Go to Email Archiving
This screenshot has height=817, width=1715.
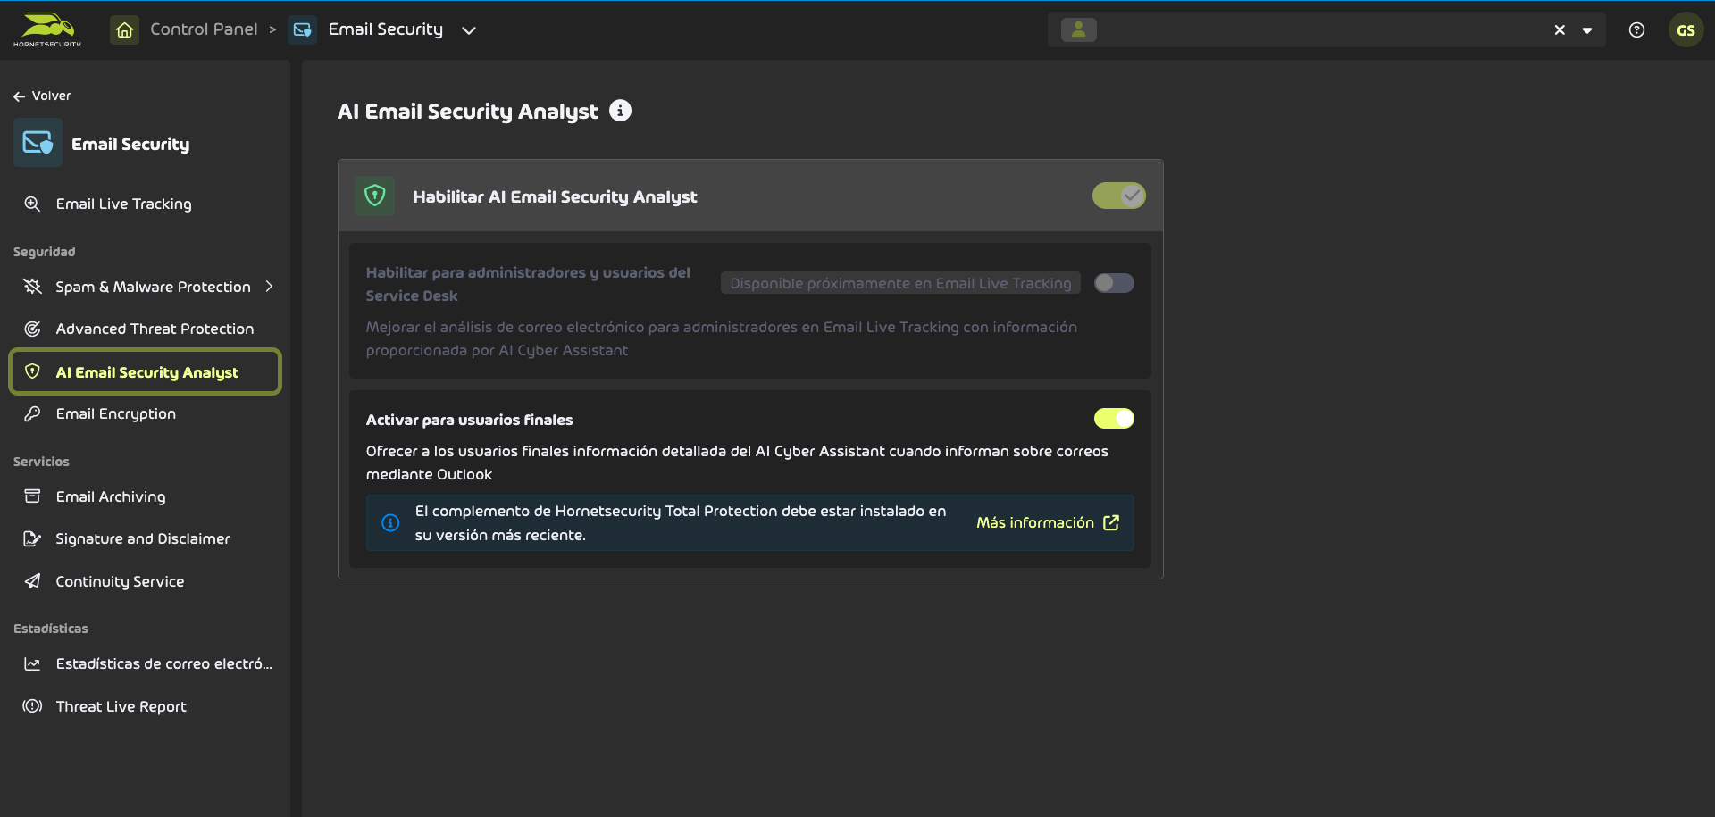pyautogui.click(x=110, y=496)
